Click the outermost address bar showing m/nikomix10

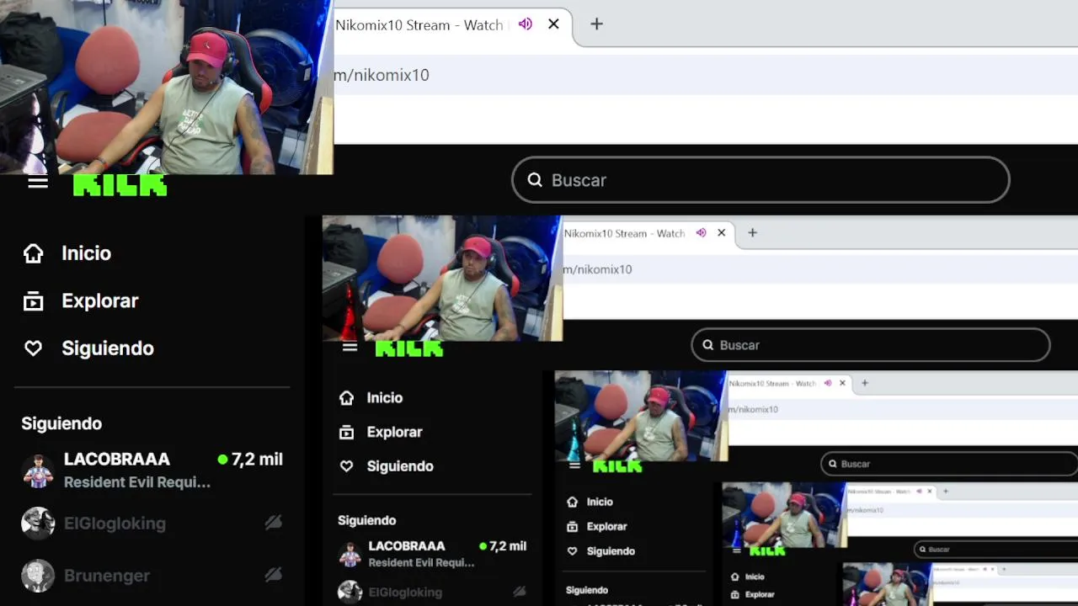point(706,75)
